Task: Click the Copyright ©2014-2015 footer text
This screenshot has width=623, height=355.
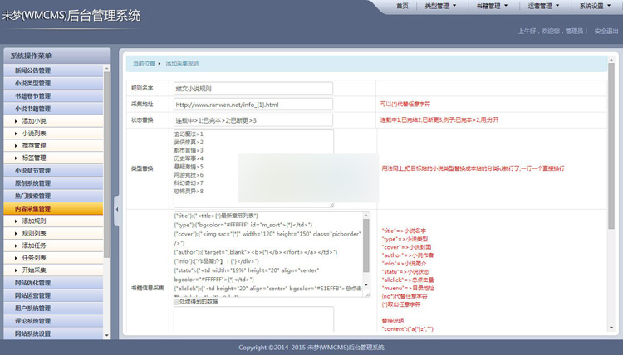Action: click(x=311, y=348)
